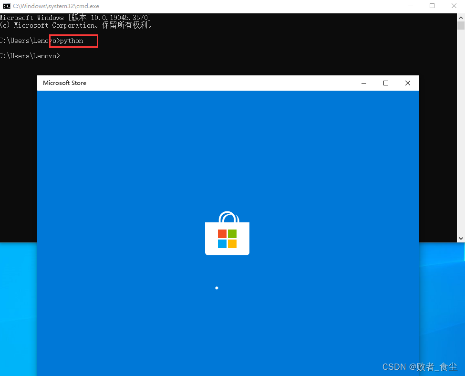Image resolution: width=465 pixels, height=376 pixels.
Task: Maximize the cmd.exe window
Action: click(432, 6)
